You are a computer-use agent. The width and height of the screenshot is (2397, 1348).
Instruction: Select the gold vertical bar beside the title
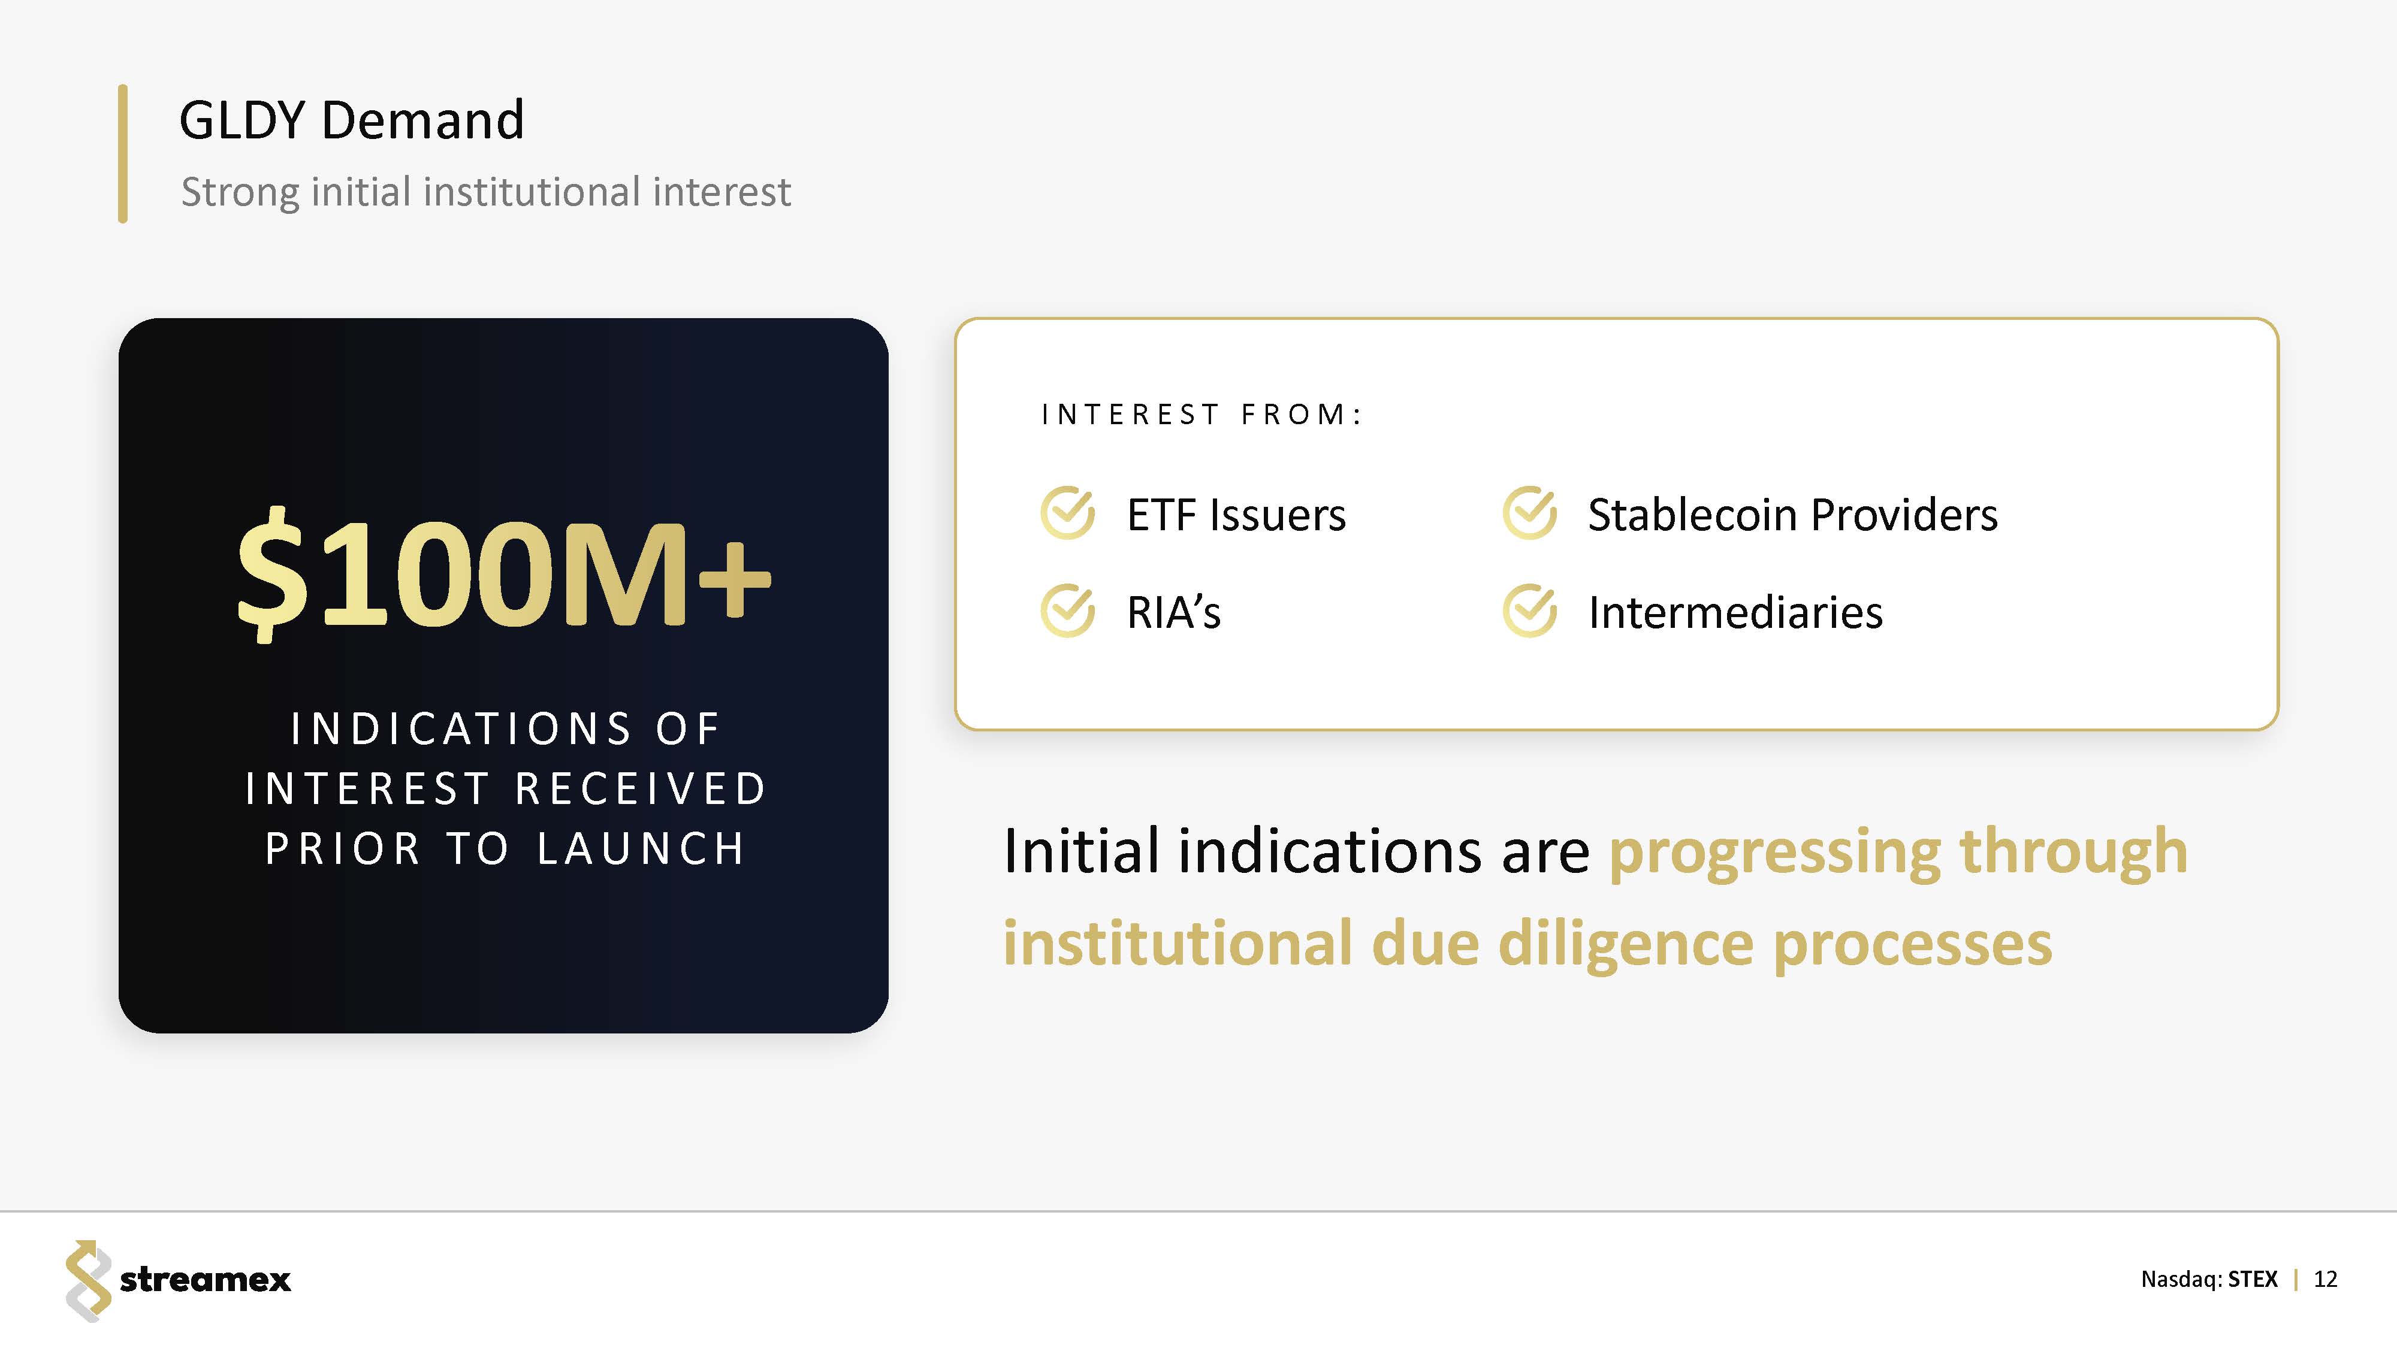click(x=123, y=153)
